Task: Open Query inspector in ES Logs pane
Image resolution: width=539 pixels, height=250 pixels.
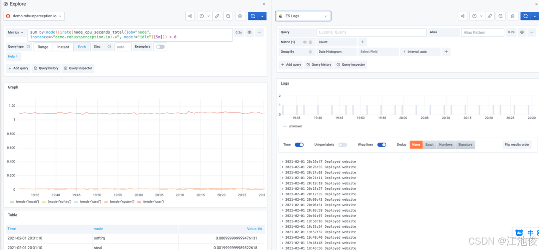Action: pyautogui.click(x=351, y=65)
